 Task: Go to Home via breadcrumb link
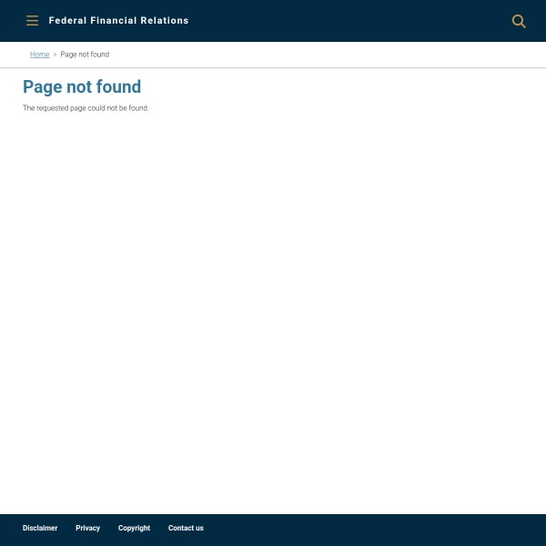39,55
